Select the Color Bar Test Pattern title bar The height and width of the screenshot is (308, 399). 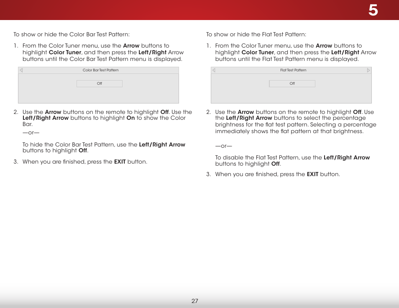click(x=98, y=71)
